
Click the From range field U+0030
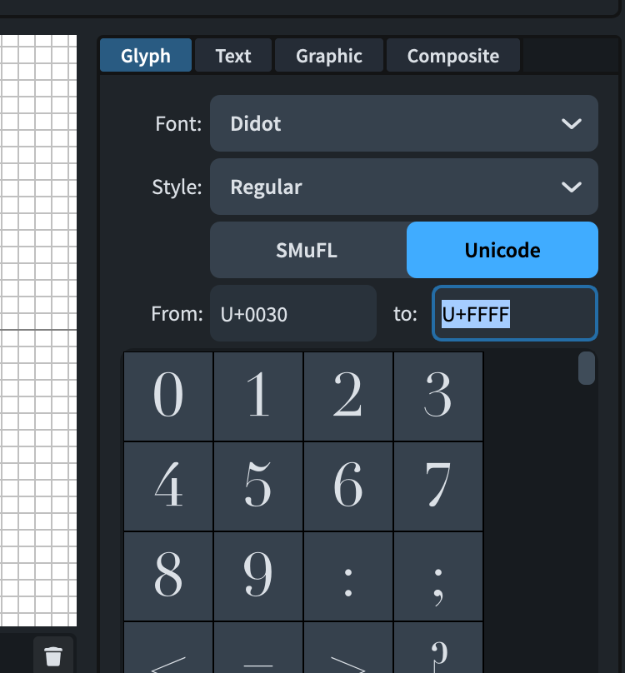coord(292,314)
